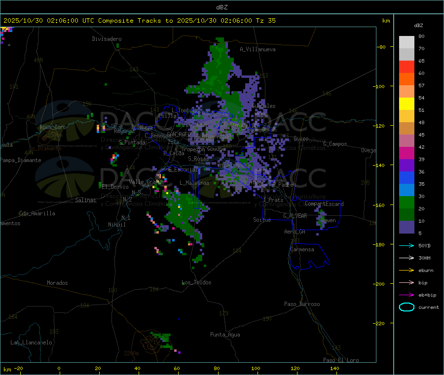Select the orange 57-60 dBZ swatch
Viewport: 444px width, 375px height.
(x=407, y=79)
